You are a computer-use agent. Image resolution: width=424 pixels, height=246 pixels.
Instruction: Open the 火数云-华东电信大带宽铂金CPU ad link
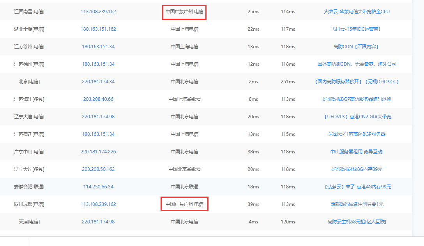[x=357, y=12]
